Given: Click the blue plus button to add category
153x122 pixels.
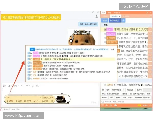Looking at the screenshot, I should [x=123, y=20].
